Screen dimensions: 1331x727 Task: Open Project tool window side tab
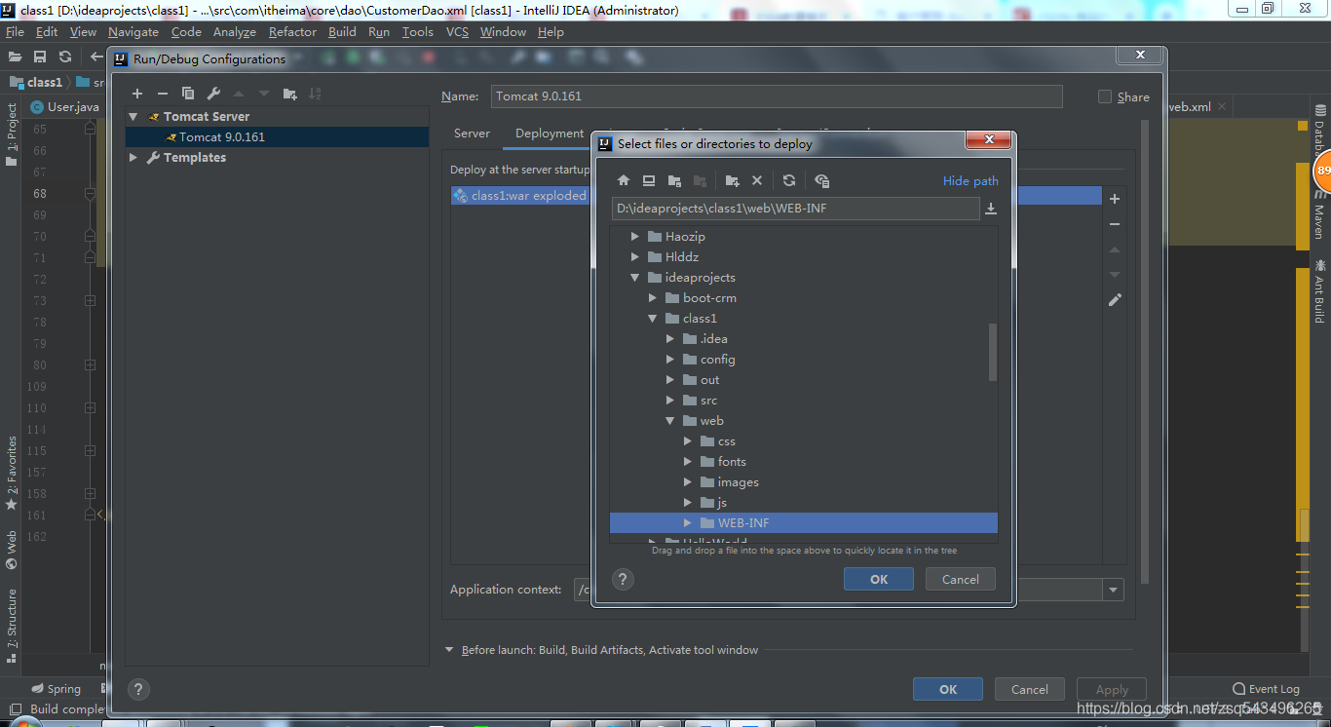12,134
